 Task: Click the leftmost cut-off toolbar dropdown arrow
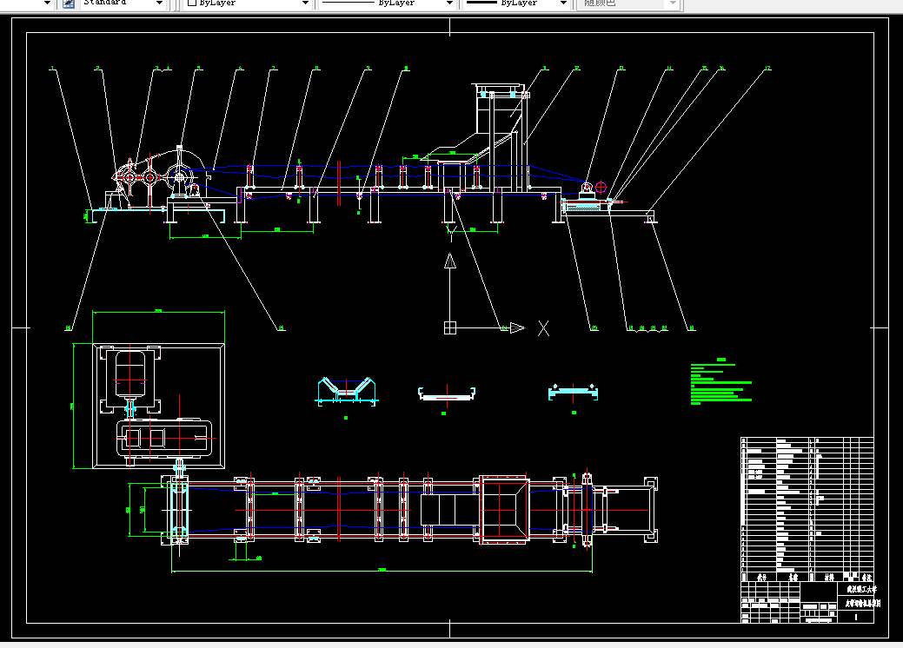pyautogui.click(x=47, y=3)
